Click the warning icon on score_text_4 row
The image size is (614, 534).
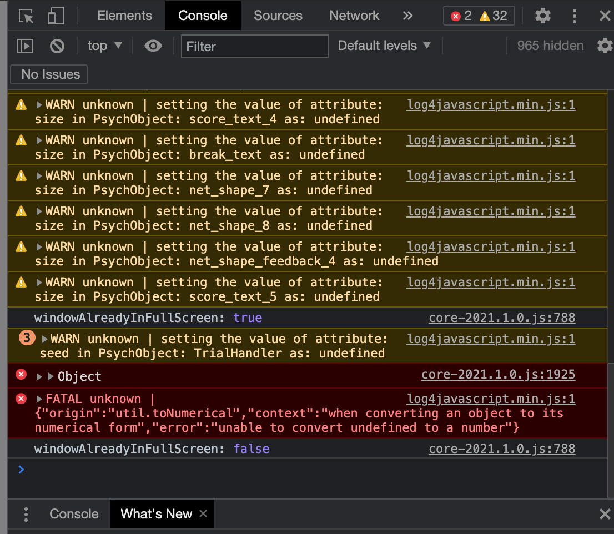21,104
